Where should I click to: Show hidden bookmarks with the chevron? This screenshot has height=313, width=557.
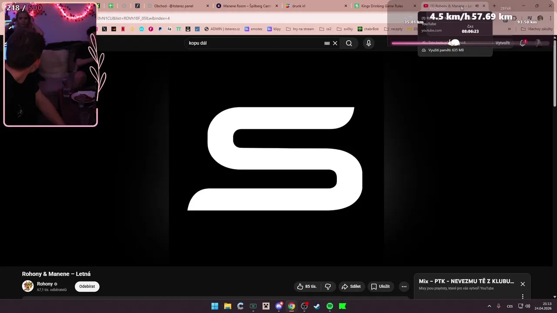(509, 29)
